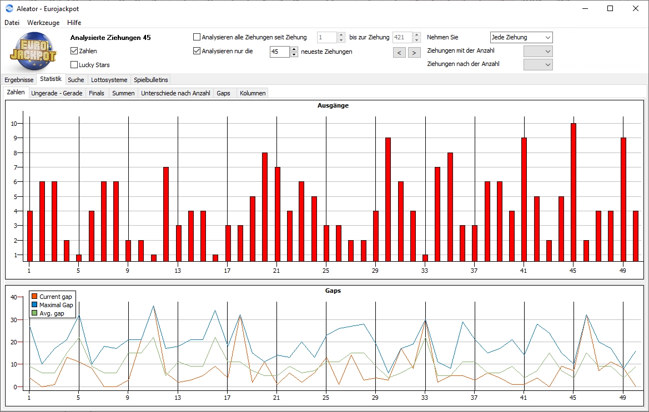Click the Current gap orange legend swatch
This screenshot has width=649, height=412.
tap(34, 296)
